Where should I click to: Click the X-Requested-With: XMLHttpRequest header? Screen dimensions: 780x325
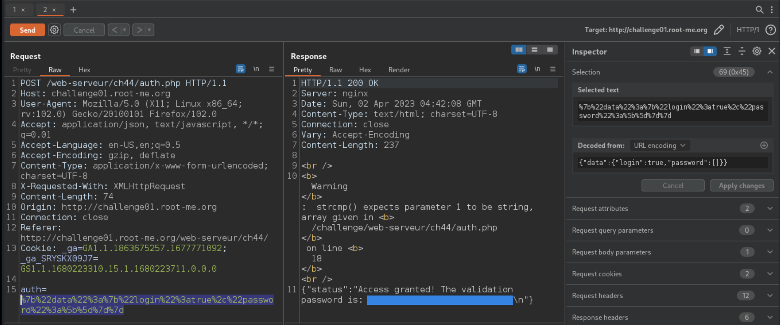coord(103,186)
